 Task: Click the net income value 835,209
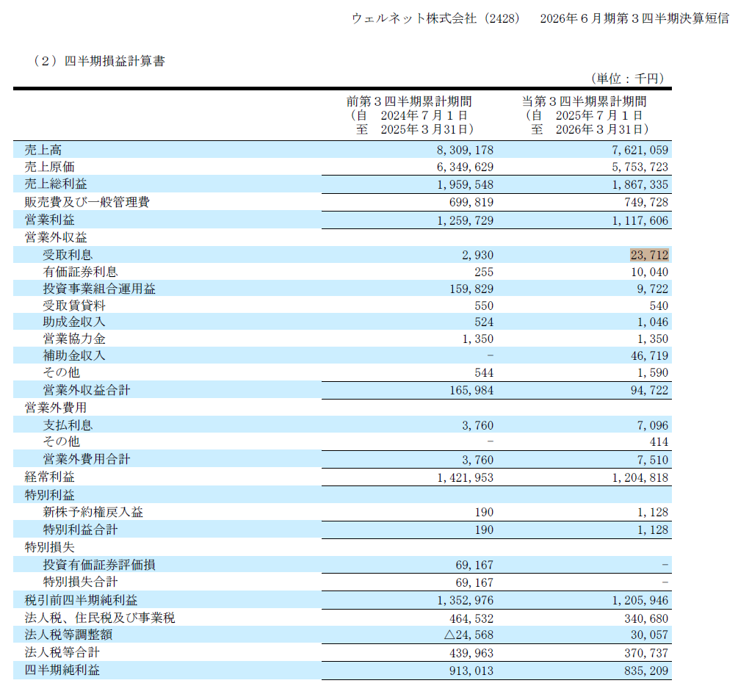(x=646, y=671)
